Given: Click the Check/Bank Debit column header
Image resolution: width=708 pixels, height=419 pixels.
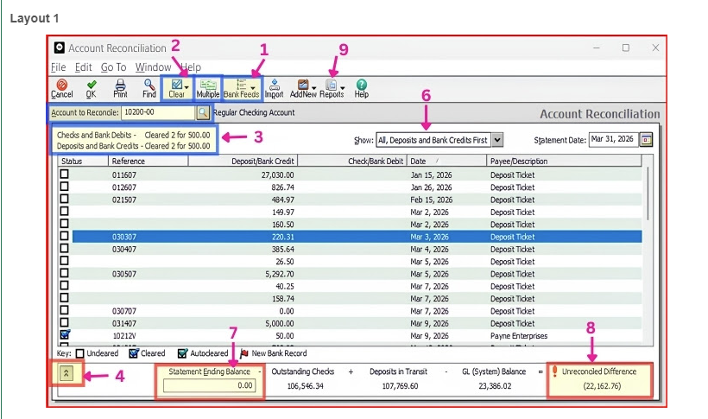Looking at the screenshot, I should pyautogui.click(x=352, y=161).
